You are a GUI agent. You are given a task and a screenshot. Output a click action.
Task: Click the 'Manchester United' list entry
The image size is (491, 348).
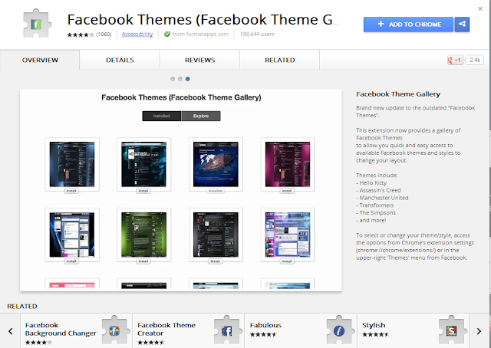pyautogui.click(x=382, y=198)
